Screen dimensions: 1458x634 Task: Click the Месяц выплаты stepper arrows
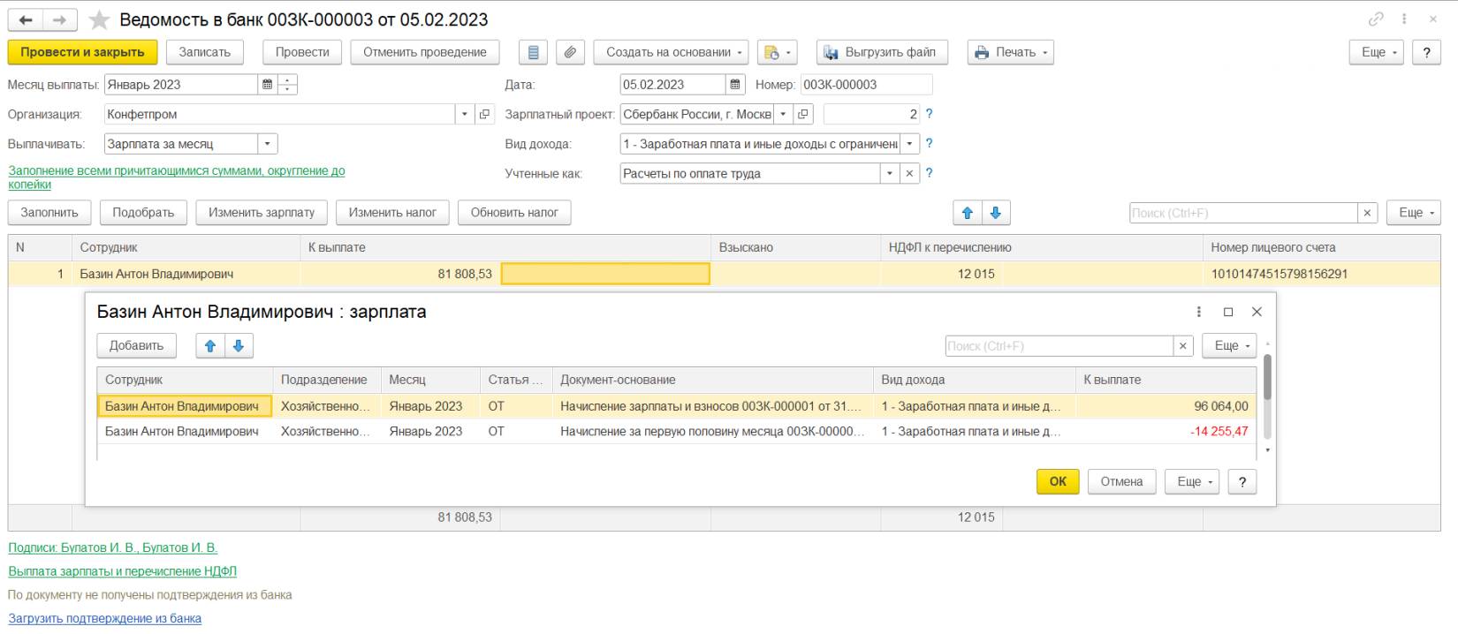tap(287, 85)
